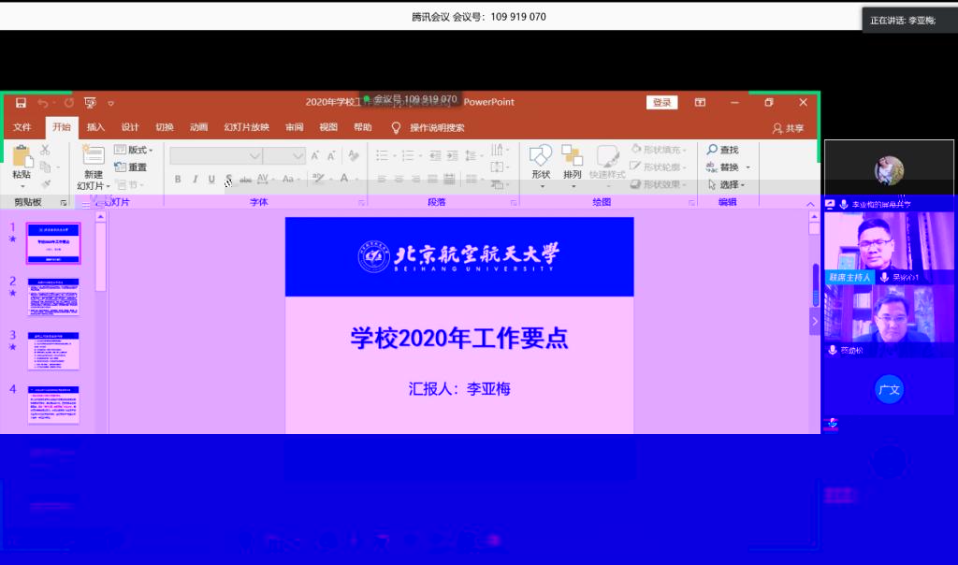Open the line spacing dropdown
The image size is (958, 565).
point(472,156)
